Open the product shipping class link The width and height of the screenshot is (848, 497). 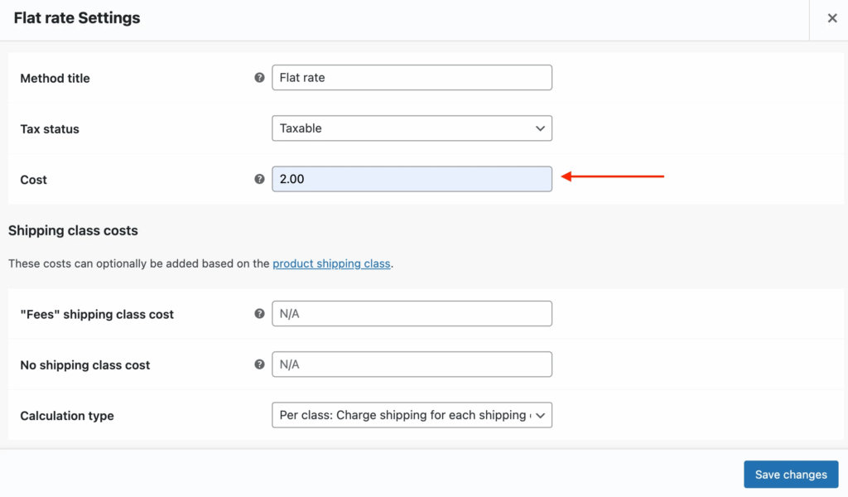coord(331,263)
